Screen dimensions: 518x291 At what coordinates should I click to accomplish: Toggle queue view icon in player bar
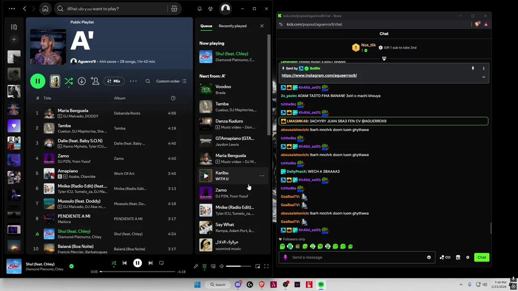[x=204, y=266]
